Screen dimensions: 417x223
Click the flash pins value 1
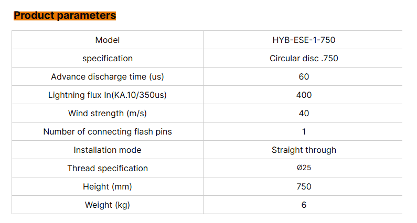click(x=304, y=132)
